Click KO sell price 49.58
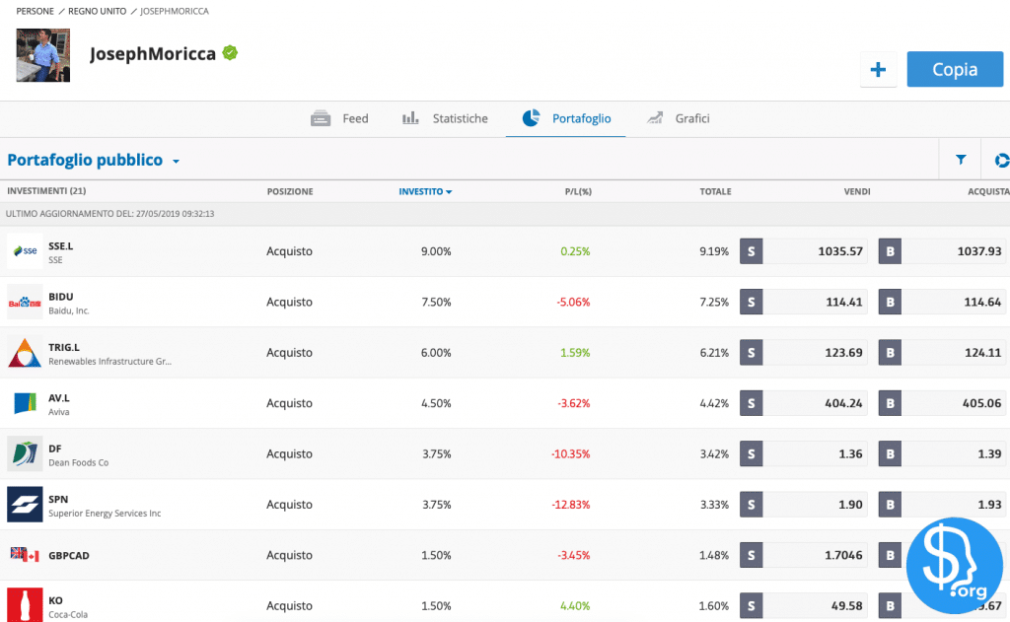The width and height of the screenshot is (1010, 622). (847, 605)
